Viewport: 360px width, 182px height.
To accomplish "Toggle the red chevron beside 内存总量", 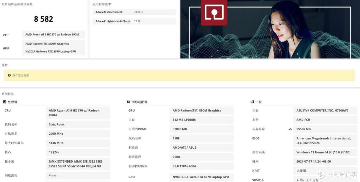I will click(290, 129).
